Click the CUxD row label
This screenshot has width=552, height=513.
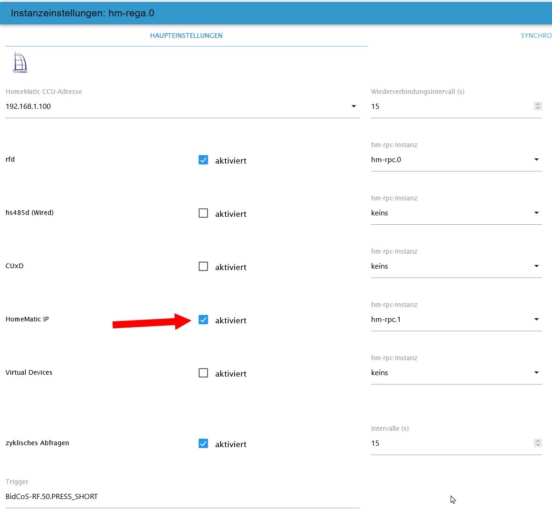(14, 266)
